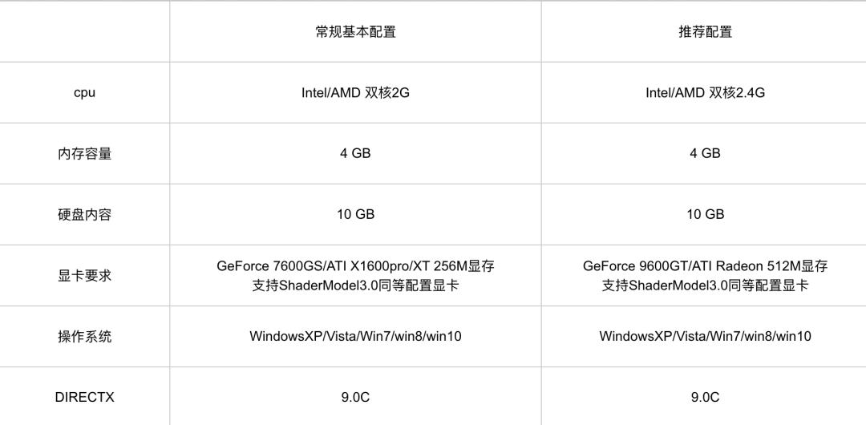The width and height of the screenshot is (866, 425).
Task: Click 9.0C under 常规基本配置
Action: [x=355, y=397]
